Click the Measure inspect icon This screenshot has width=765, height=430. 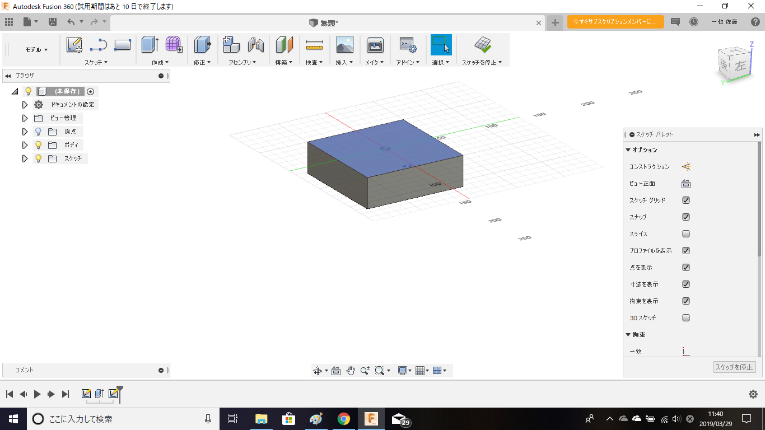[315, 45]
